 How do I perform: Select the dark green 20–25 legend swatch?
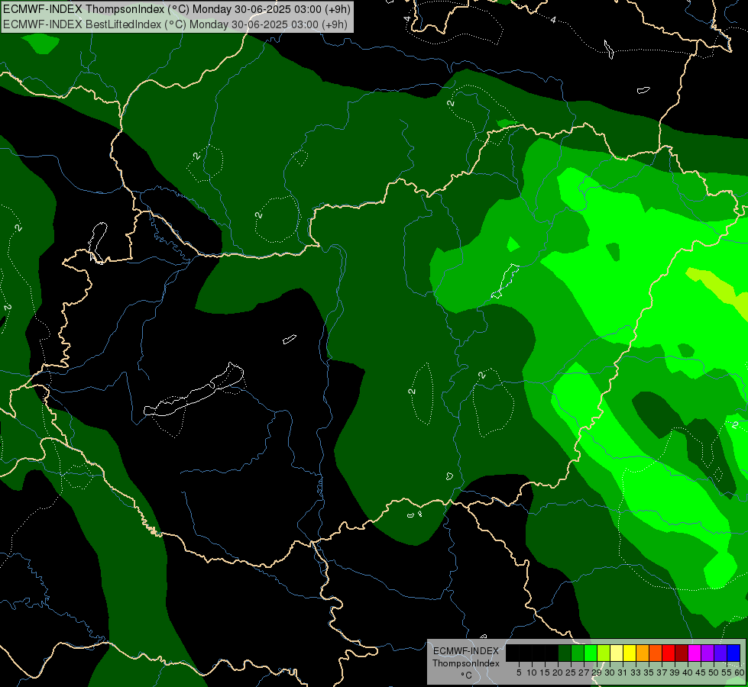pos(565,653)
